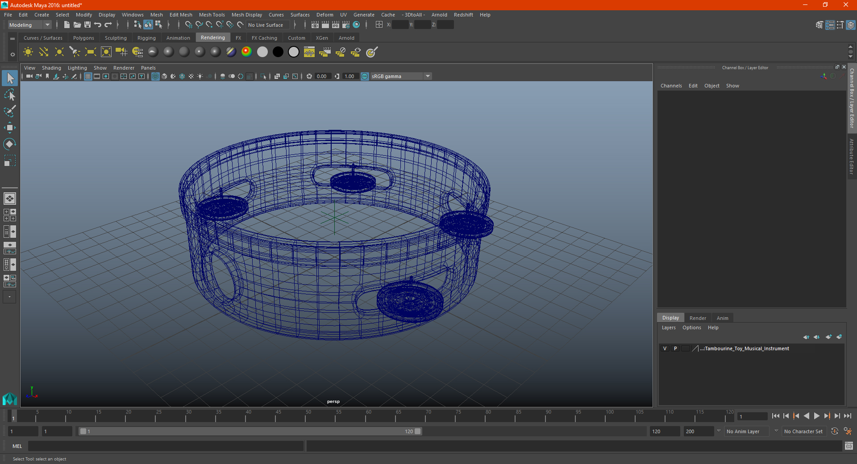Redo the last action
The height and width of the screenshot is (464, 857).
108,25
